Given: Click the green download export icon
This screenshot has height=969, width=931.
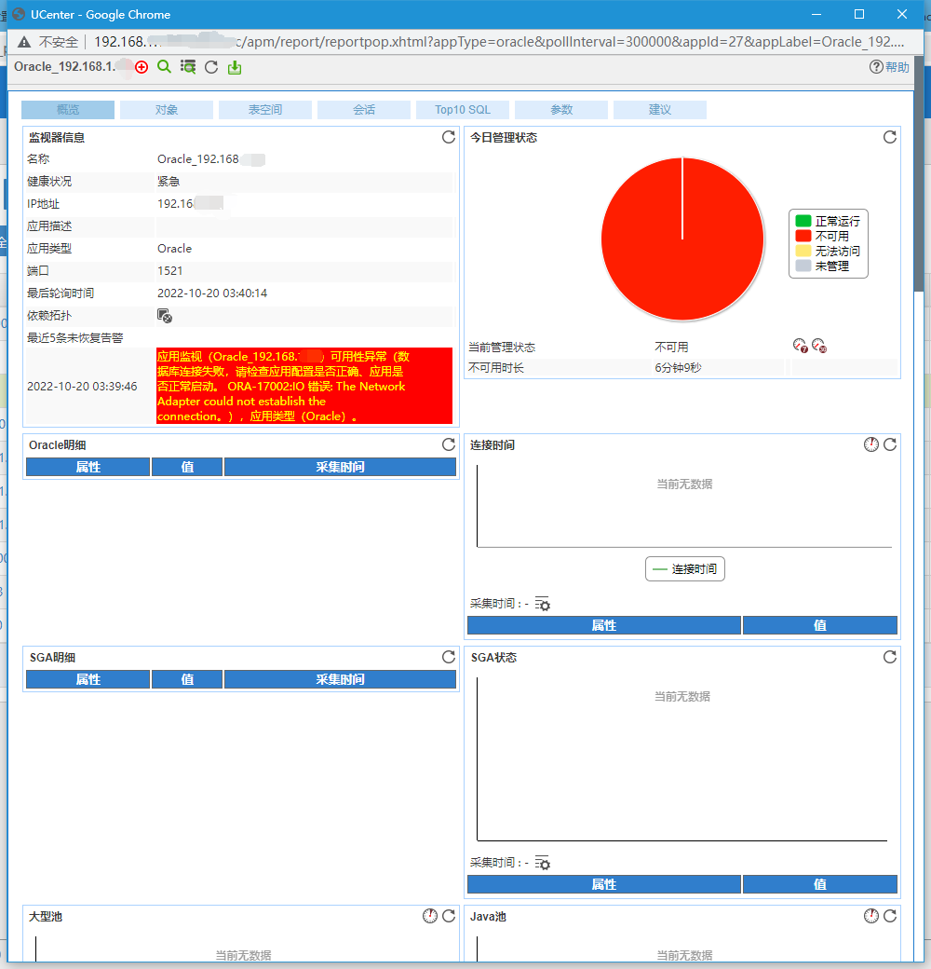Looking at the screenshot, I should 235,67.
